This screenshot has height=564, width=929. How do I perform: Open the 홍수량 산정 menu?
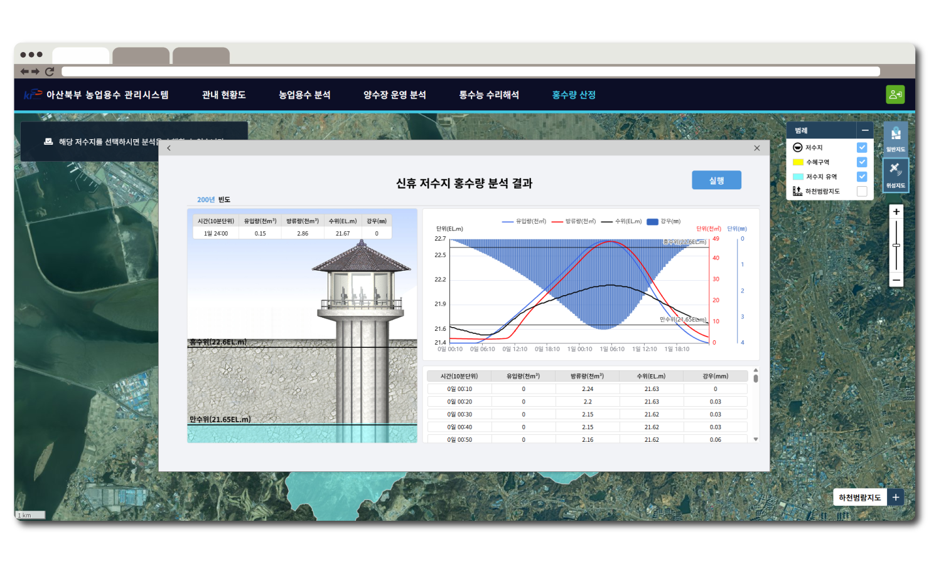coord(574,95)
